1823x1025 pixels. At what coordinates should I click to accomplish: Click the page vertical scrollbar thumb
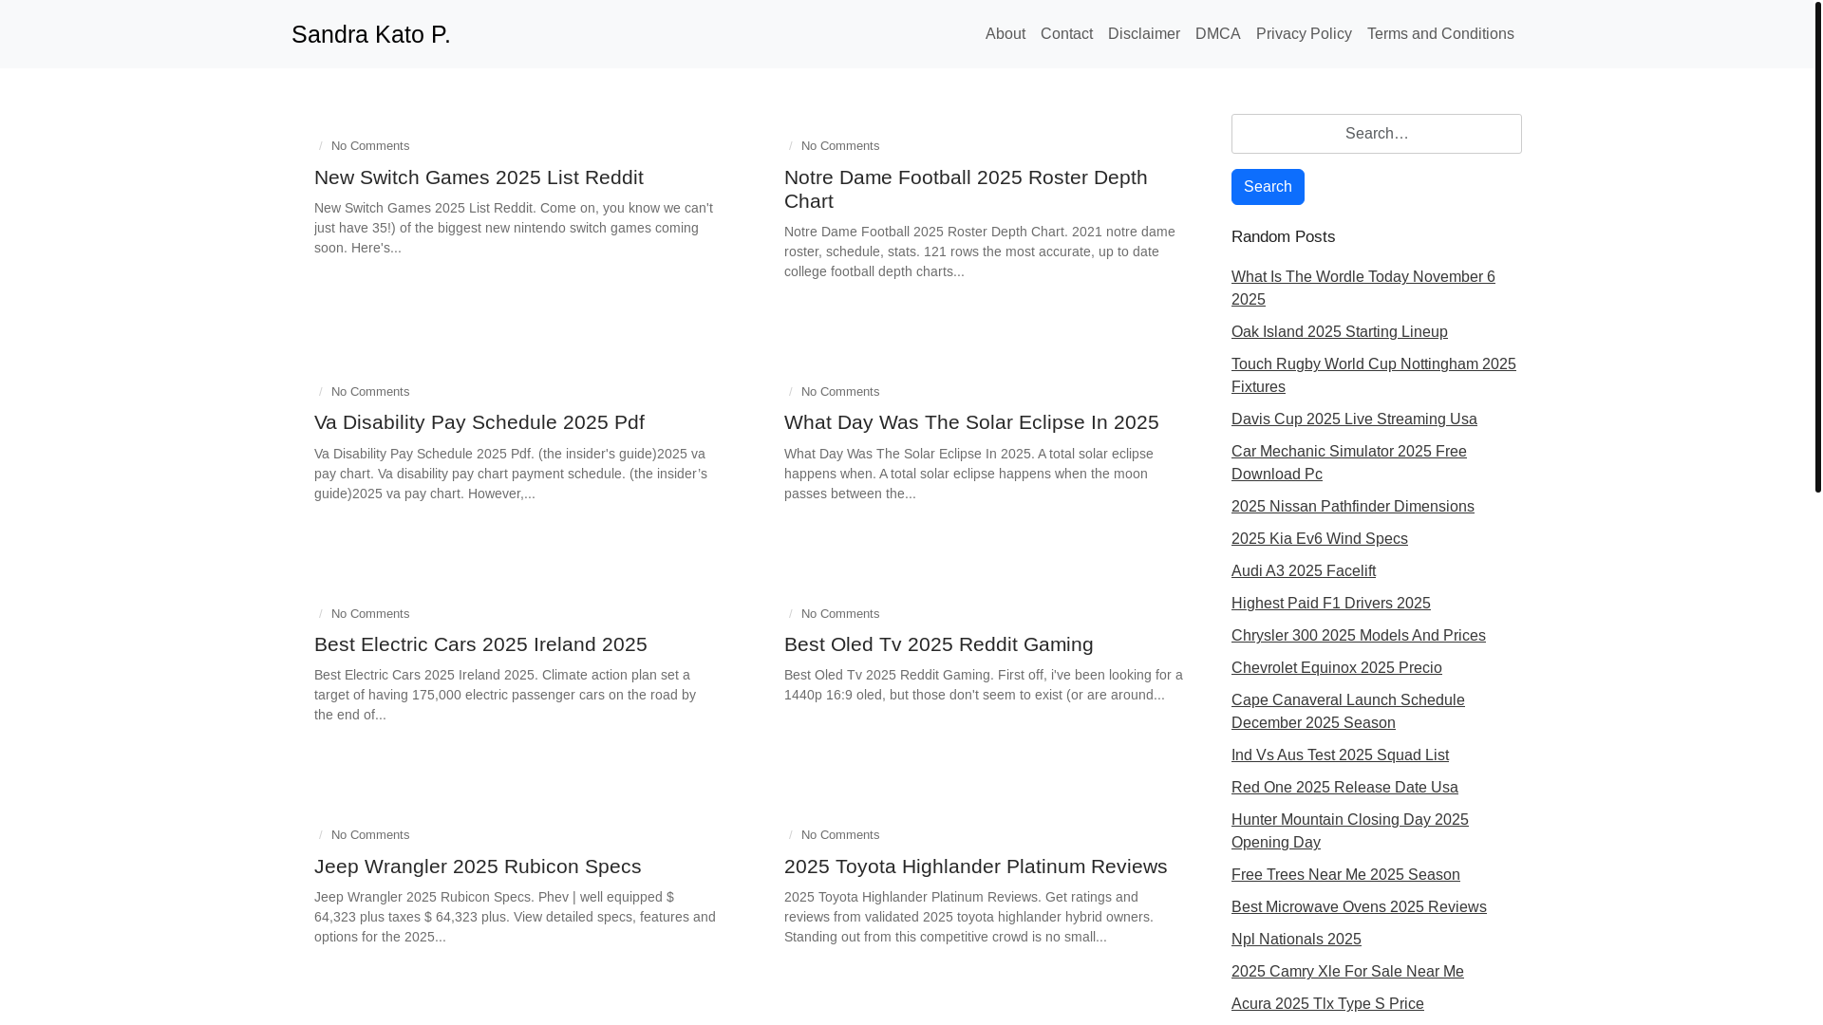(1817, 246)
